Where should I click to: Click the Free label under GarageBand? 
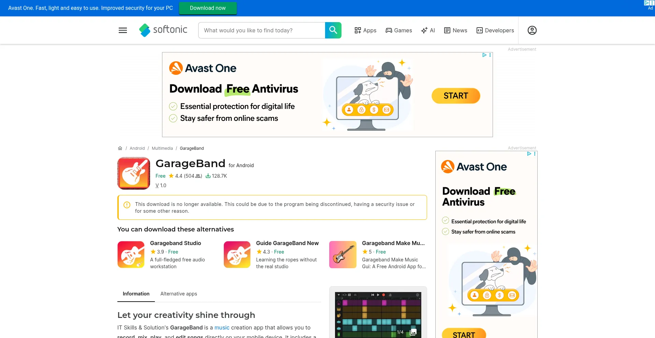click(160, 176)
